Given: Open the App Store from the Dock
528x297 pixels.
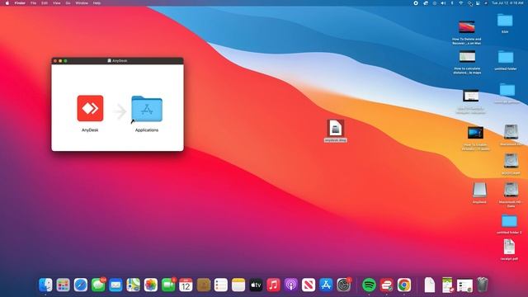Looking at the screenshot, I should [x=326, y=285].
